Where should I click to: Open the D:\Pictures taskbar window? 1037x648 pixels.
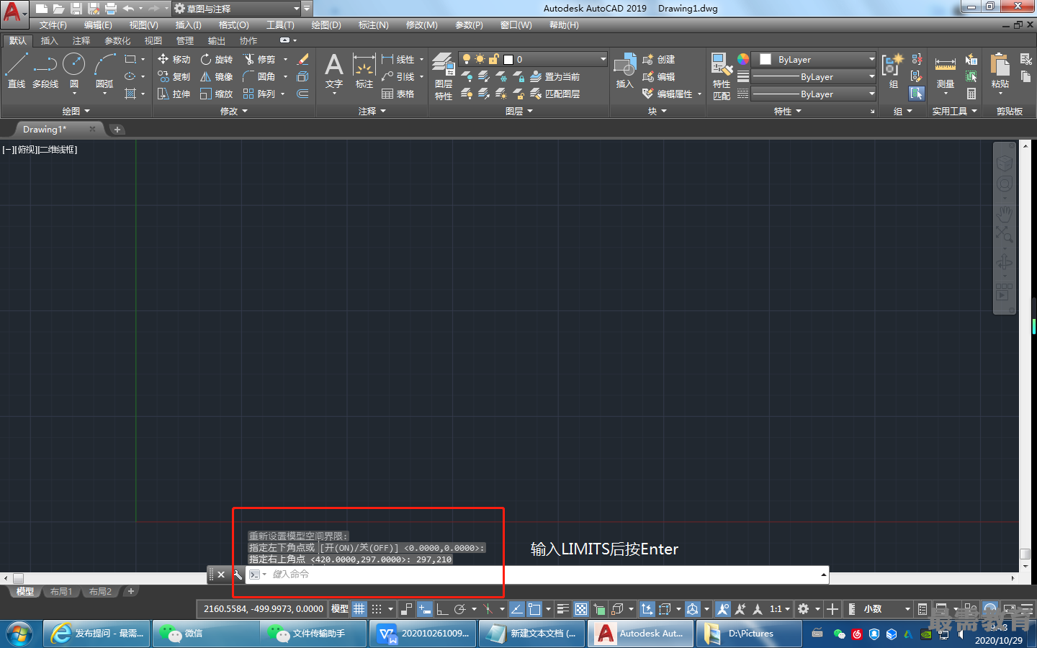tap(749, 634)
